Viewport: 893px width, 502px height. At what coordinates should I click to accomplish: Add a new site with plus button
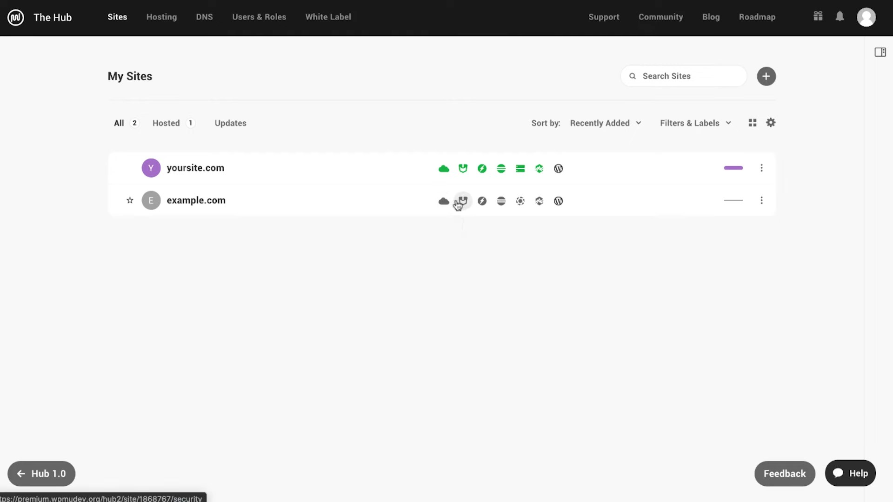pyautogui.click(x=766, y=76)
